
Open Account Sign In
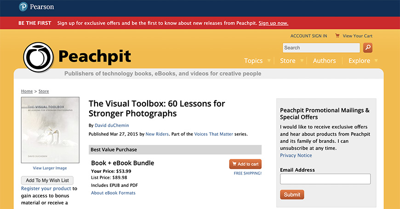(309, 36)
